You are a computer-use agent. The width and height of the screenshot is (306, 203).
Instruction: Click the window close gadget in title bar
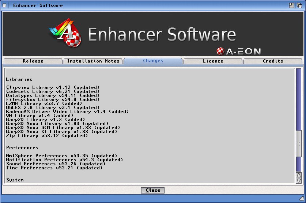coord(4,5)
